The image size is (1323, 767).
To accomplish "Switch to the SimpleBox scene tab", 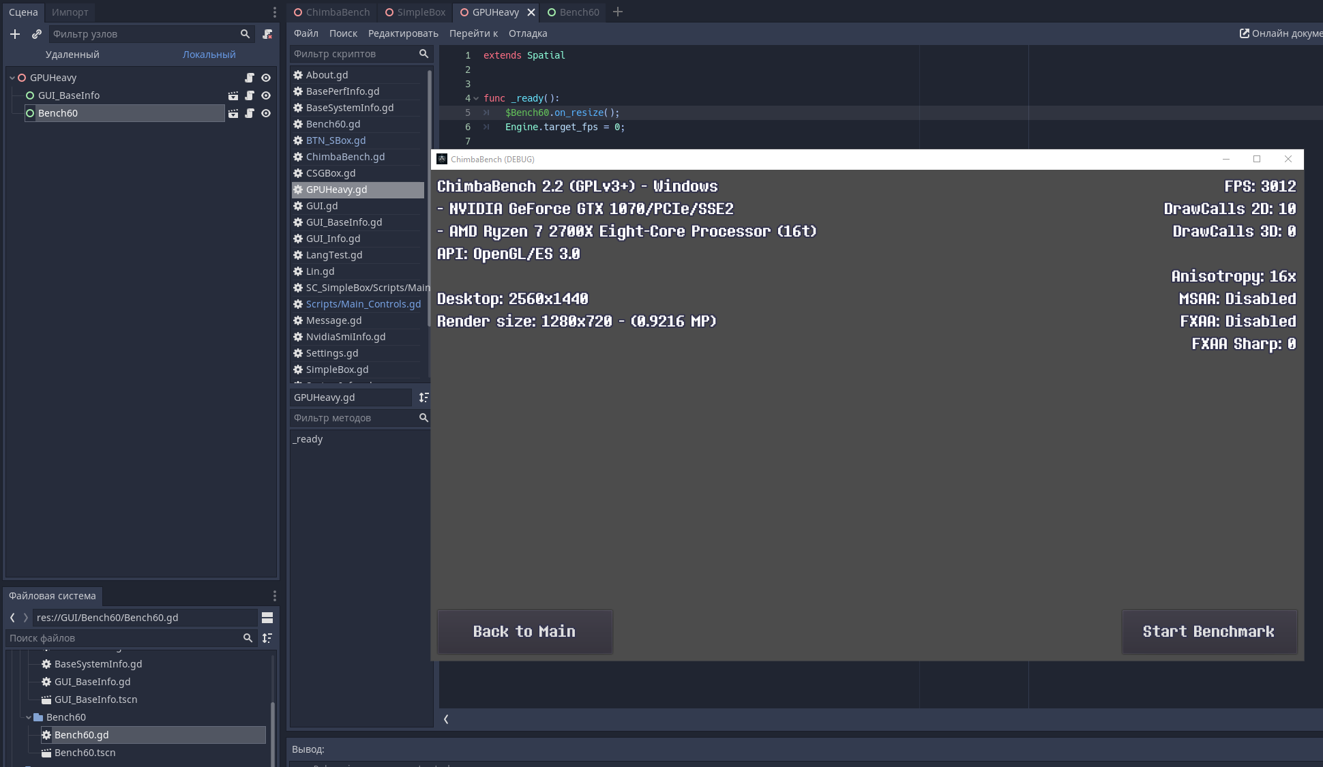I will click(x=415, y=12).
